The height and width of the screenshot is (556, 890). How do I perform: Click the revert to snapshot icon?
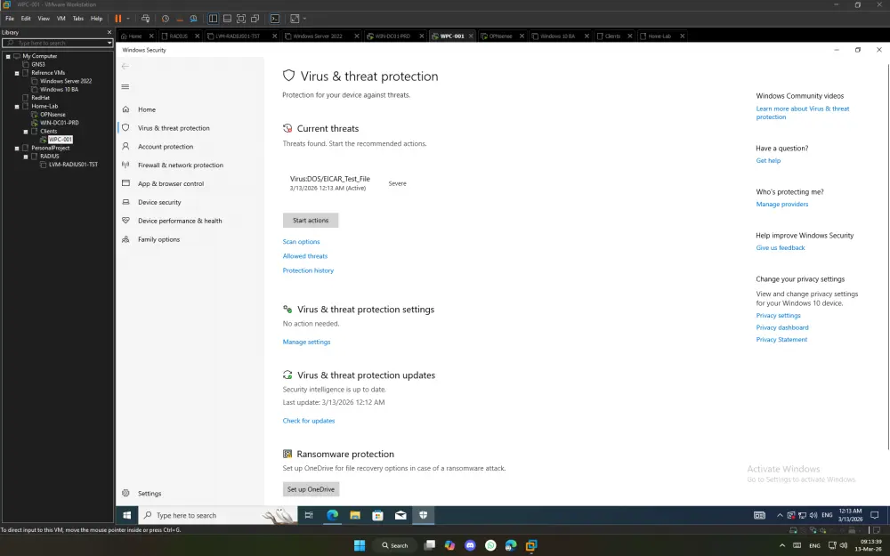[x=180, y=18]
